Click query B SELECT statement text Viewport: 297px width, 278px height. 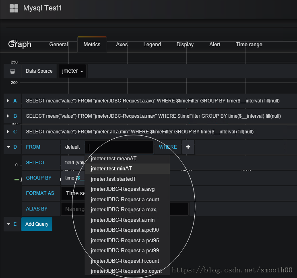[x=153, y=116]
